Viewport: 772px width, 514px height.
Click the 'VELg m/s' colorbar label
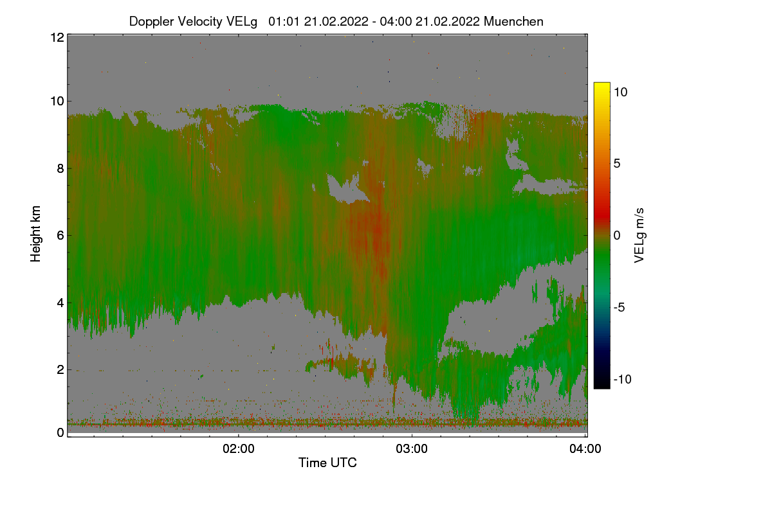pos(639,234)
